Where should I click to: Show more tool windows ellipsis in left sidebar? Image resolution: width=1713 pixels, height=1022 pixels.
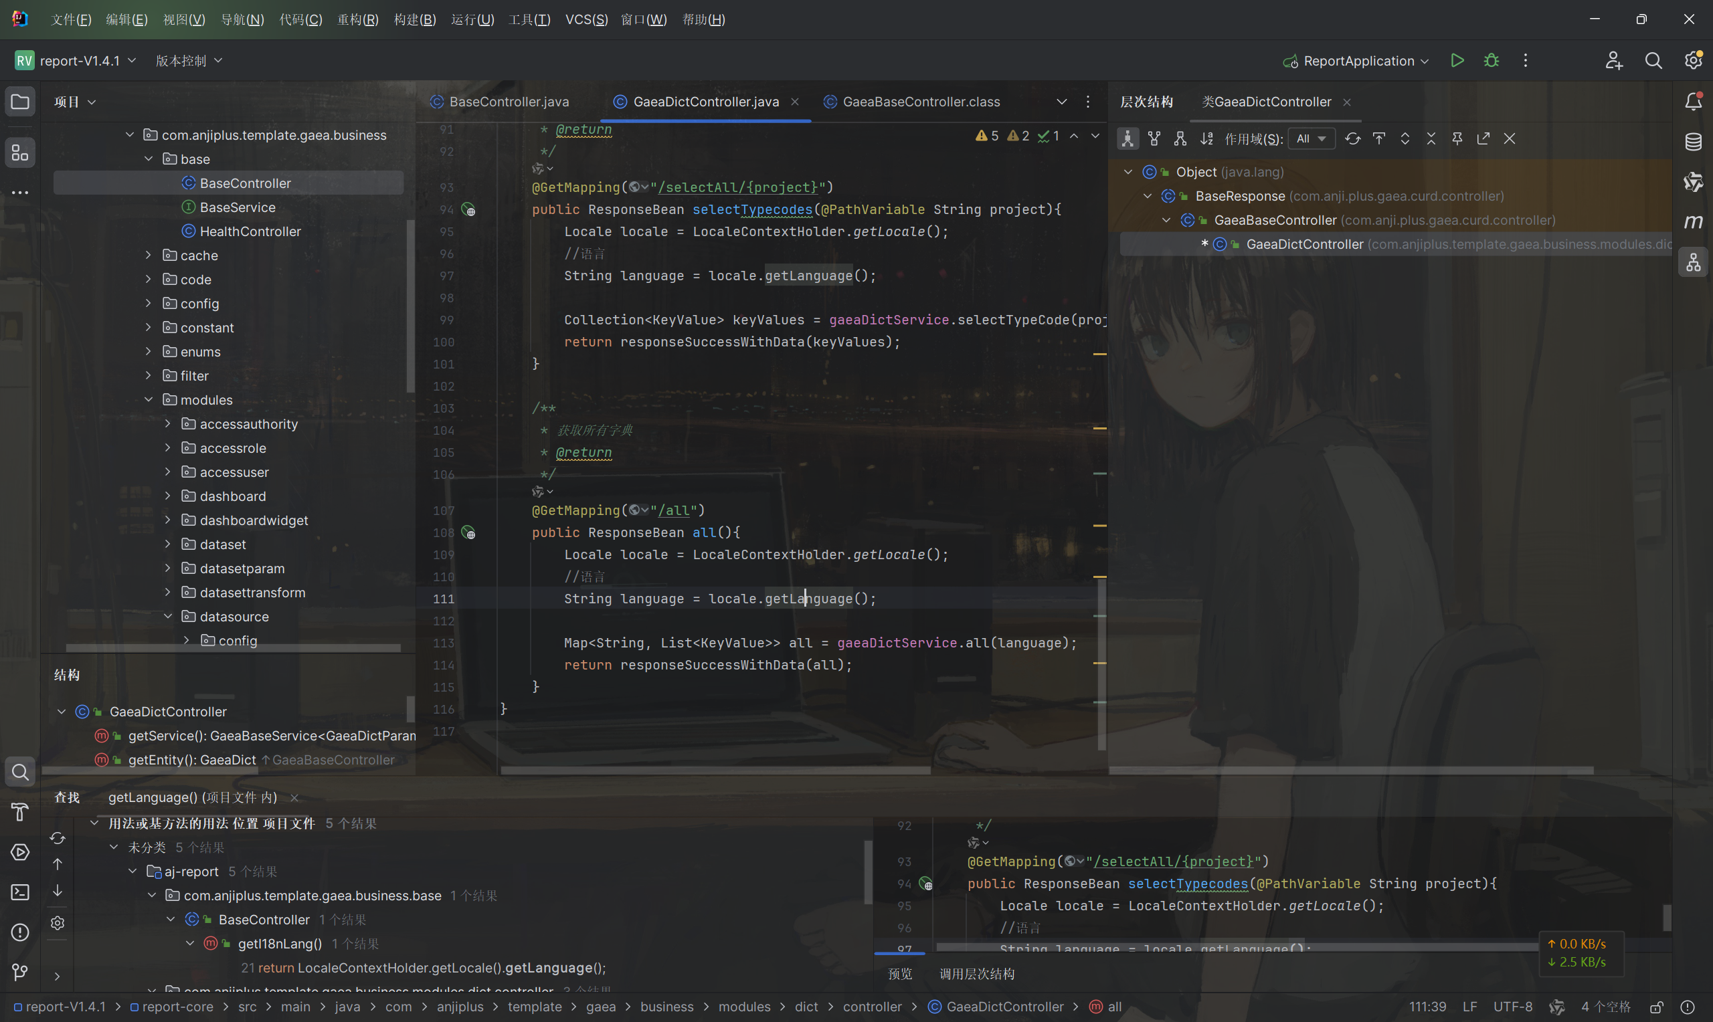coord(20,193)
